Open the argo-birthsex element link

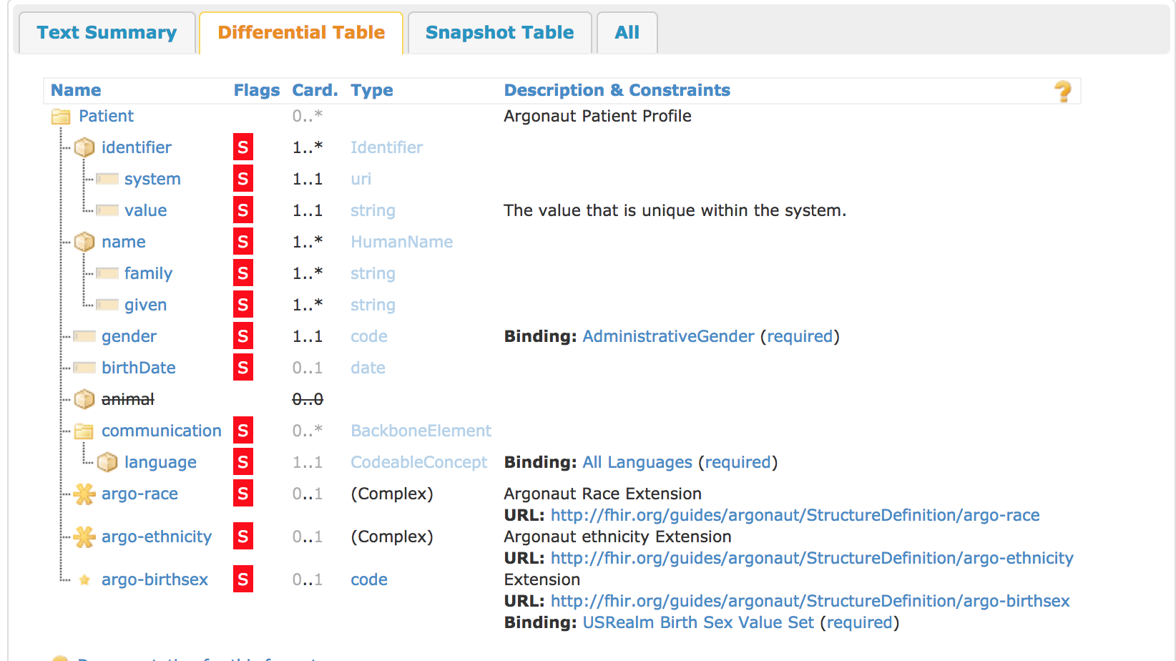pyautogui.click(x=155, y=579)
